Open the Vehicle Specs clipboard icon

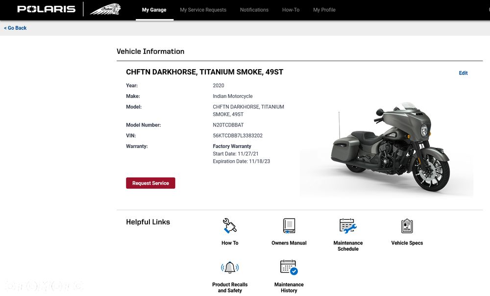pos(407,225)
